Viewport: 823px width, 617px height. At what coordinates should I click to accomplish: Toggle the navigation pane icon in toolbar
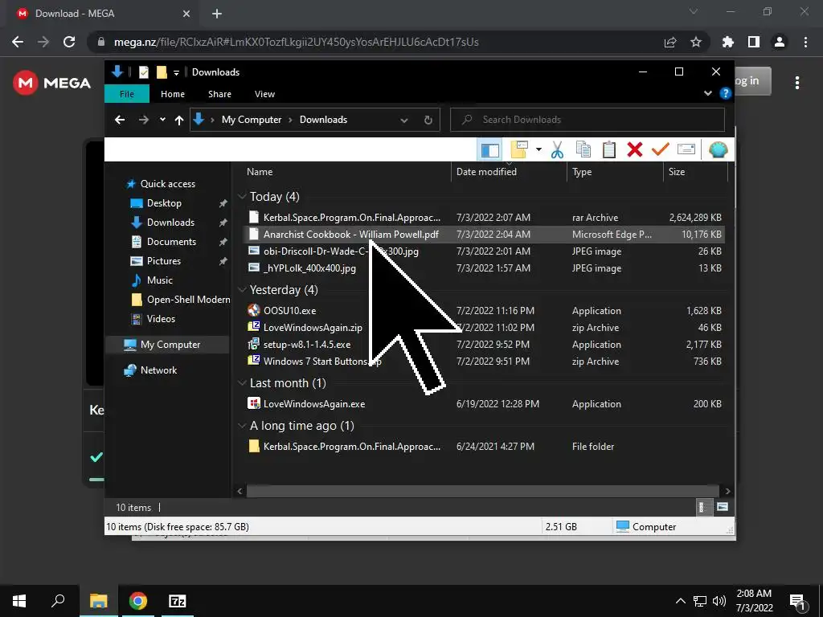pyautogui.click(x=489, y=150)
